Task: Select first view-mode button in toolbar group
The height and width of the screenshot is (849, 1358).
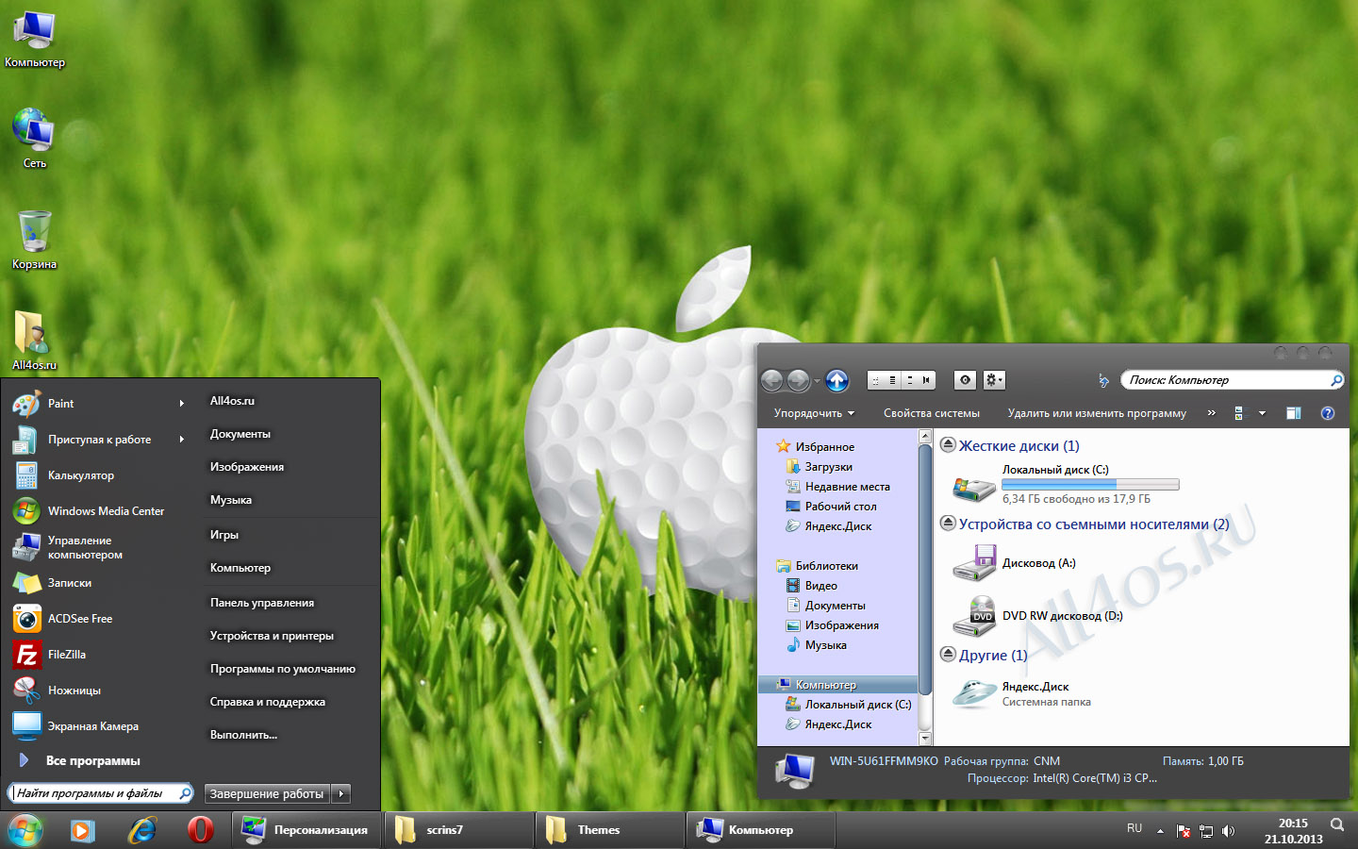Action: point(875,380)
